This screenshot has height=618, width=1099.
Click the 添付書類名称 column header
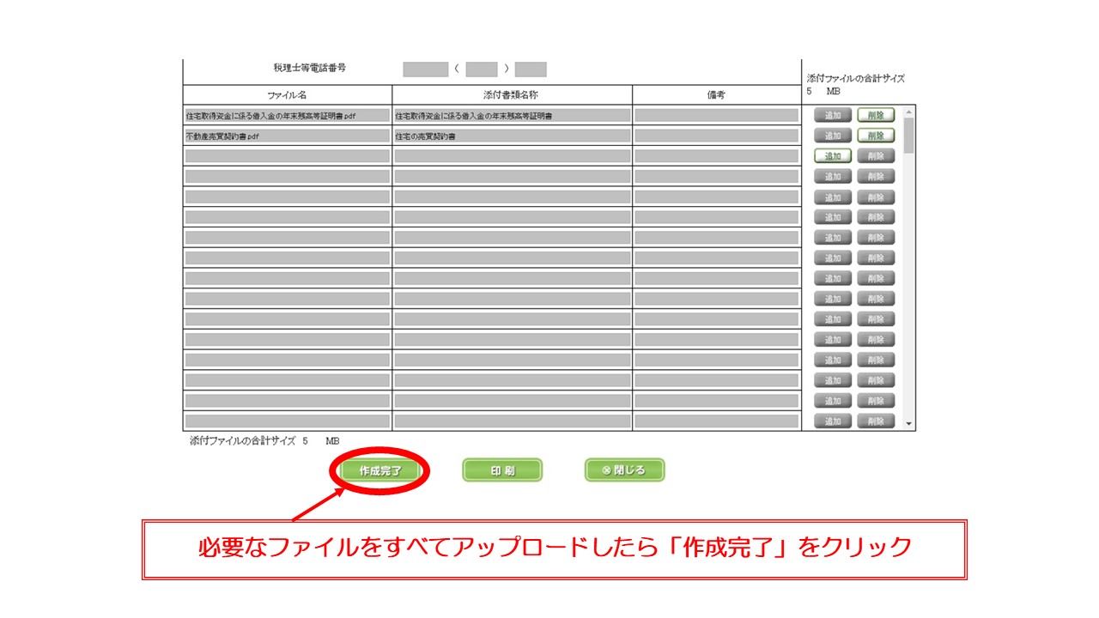[x=513, y=95]
